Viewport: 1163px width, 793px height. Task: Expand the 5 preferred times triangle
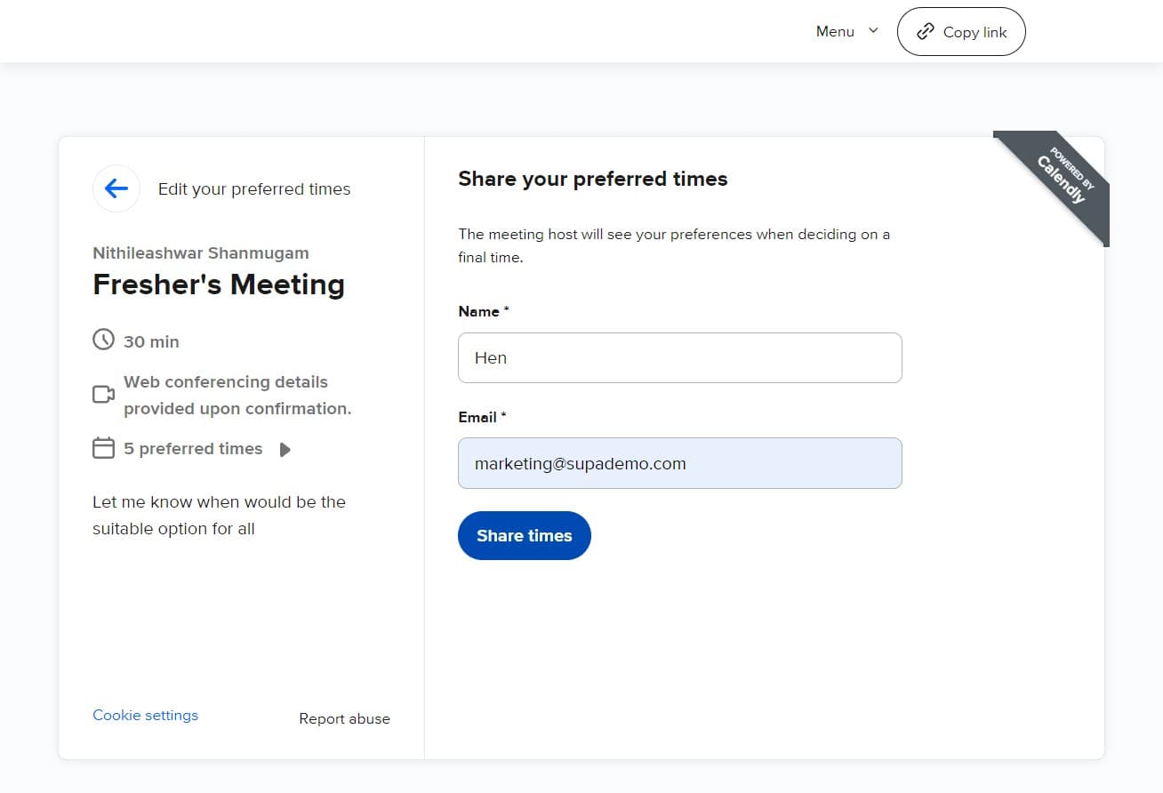point(285,449)
